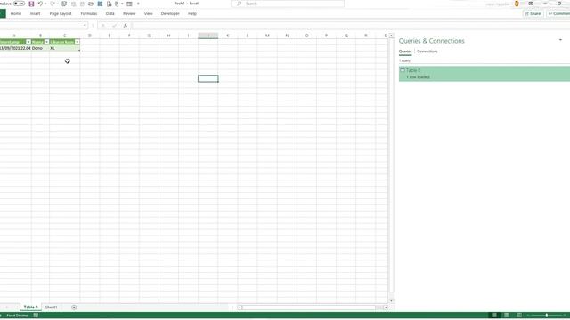This screenshot has height=320, width=570.
Task: Click the vertical scrollbar down arrow
Action: pyautogui.click(x=392, y=300)
